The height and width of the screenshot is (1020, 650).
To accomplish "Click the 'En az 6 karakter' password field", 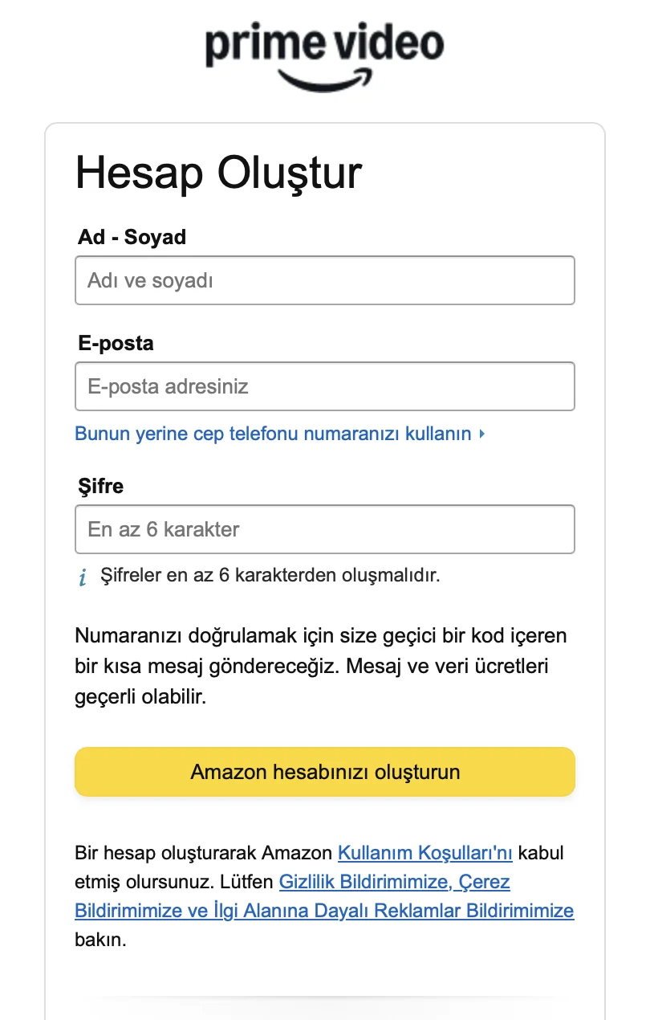I will click(325, 529).
